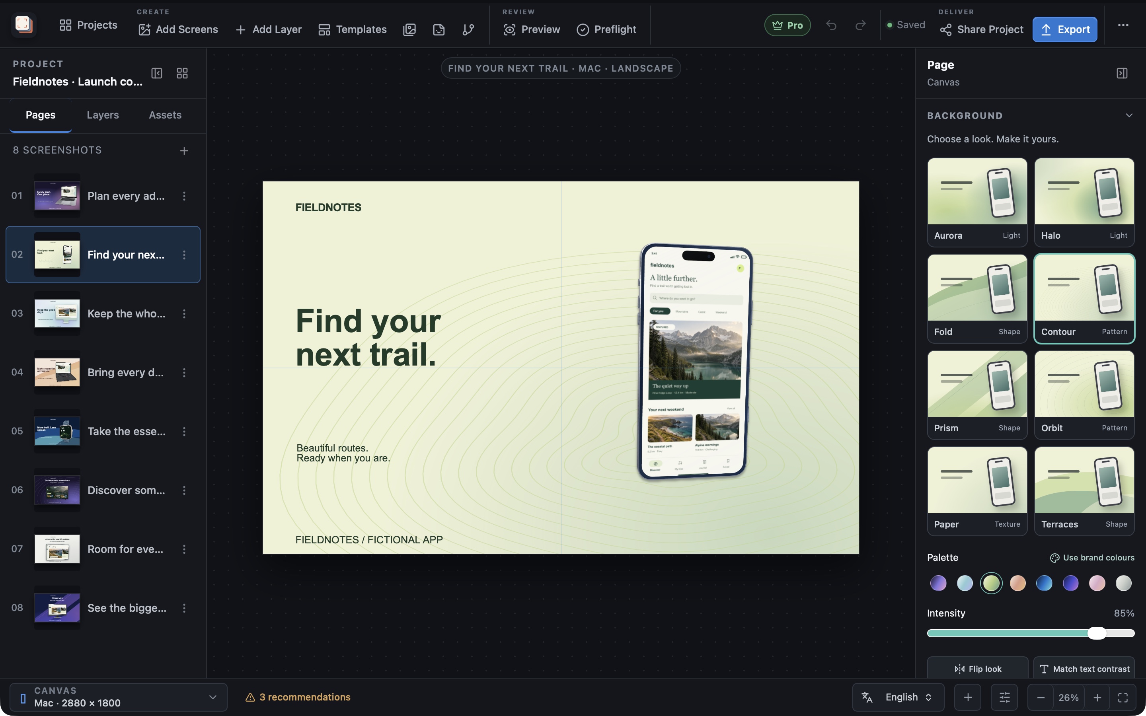Switch to the Assets tab

tap(165, 115)
